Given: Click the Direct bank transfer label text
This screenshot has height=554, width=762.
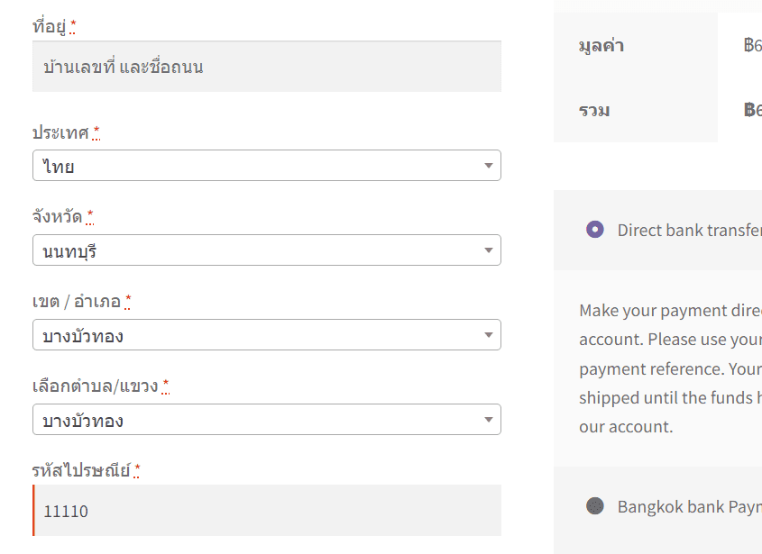Looking at the screenshot, I should [689, 230].
